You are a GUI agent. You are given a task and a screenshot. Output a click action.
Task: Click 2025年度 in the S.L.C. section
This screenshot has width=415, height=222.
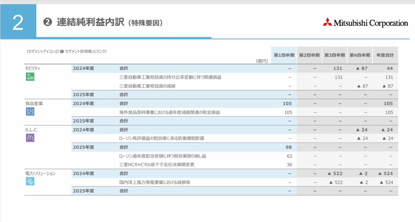click(83, 147)
